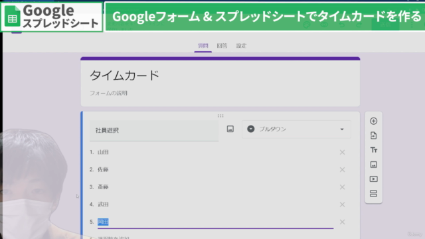425x239 pixels.
Task: Switch to the 設定 tab
Action: pyautogui.click(x=241, y=46)
